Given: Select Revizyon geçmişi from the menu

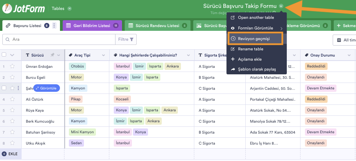Looking at the screenshot, I should (254, 39).
